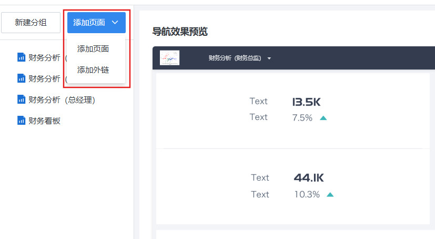Click the 13.5K metric value
435x239 pixels.
(x=307, y=102)
